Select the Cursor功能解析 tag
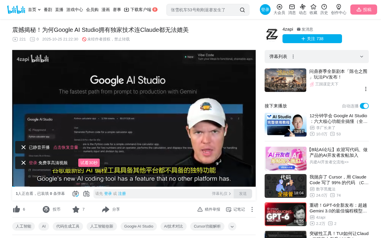 point(207,226)
